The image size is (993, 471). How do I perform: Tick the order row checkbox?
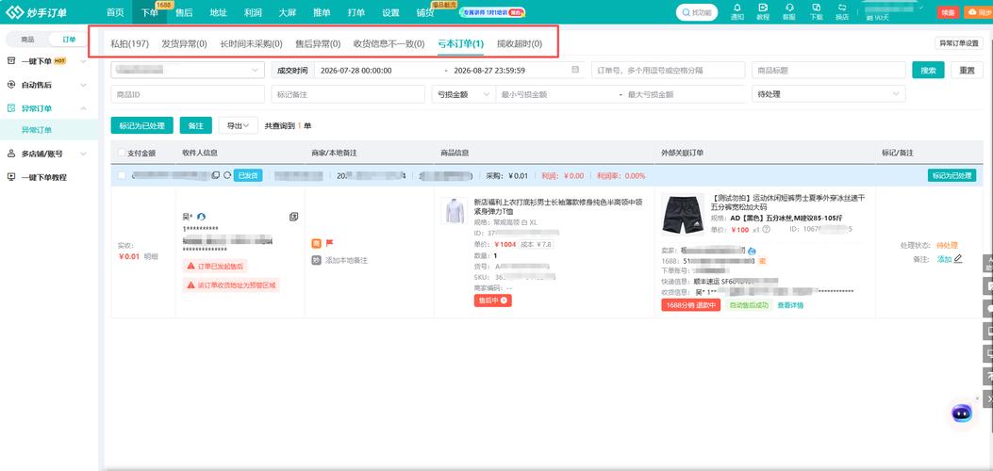pyautogui.click(x=121, y=175)
